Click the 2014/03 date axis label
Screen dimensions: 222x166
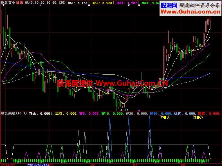tap(8, 165)
